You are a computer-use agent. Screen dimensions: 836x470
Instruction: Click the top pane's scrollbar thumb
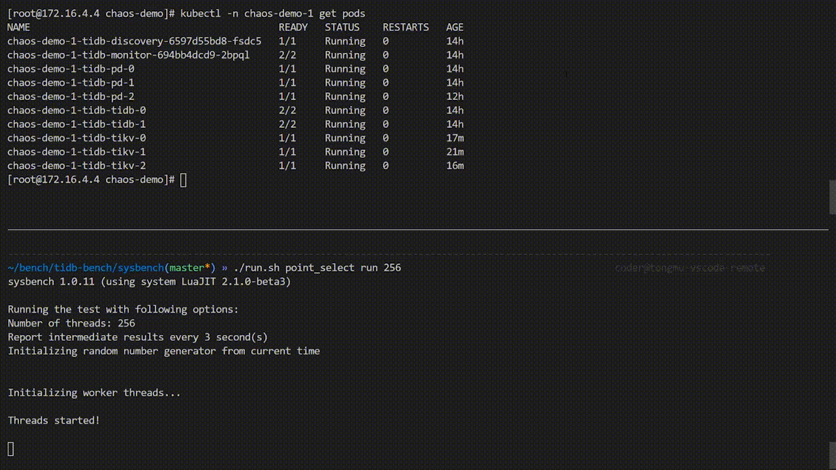point(832,197)
